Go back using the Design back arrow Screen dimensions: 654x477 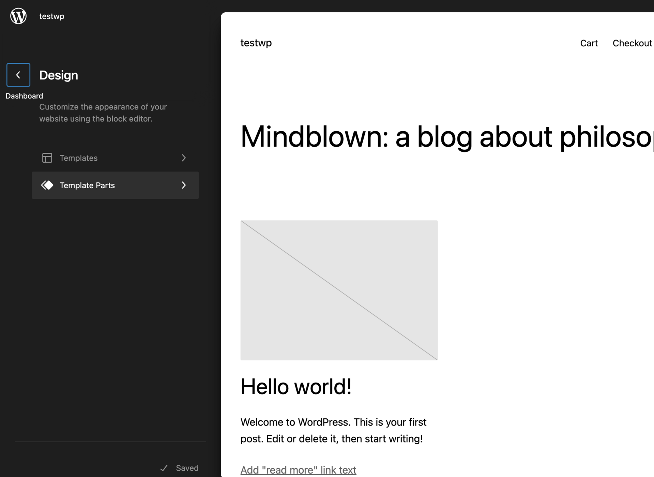18,75
